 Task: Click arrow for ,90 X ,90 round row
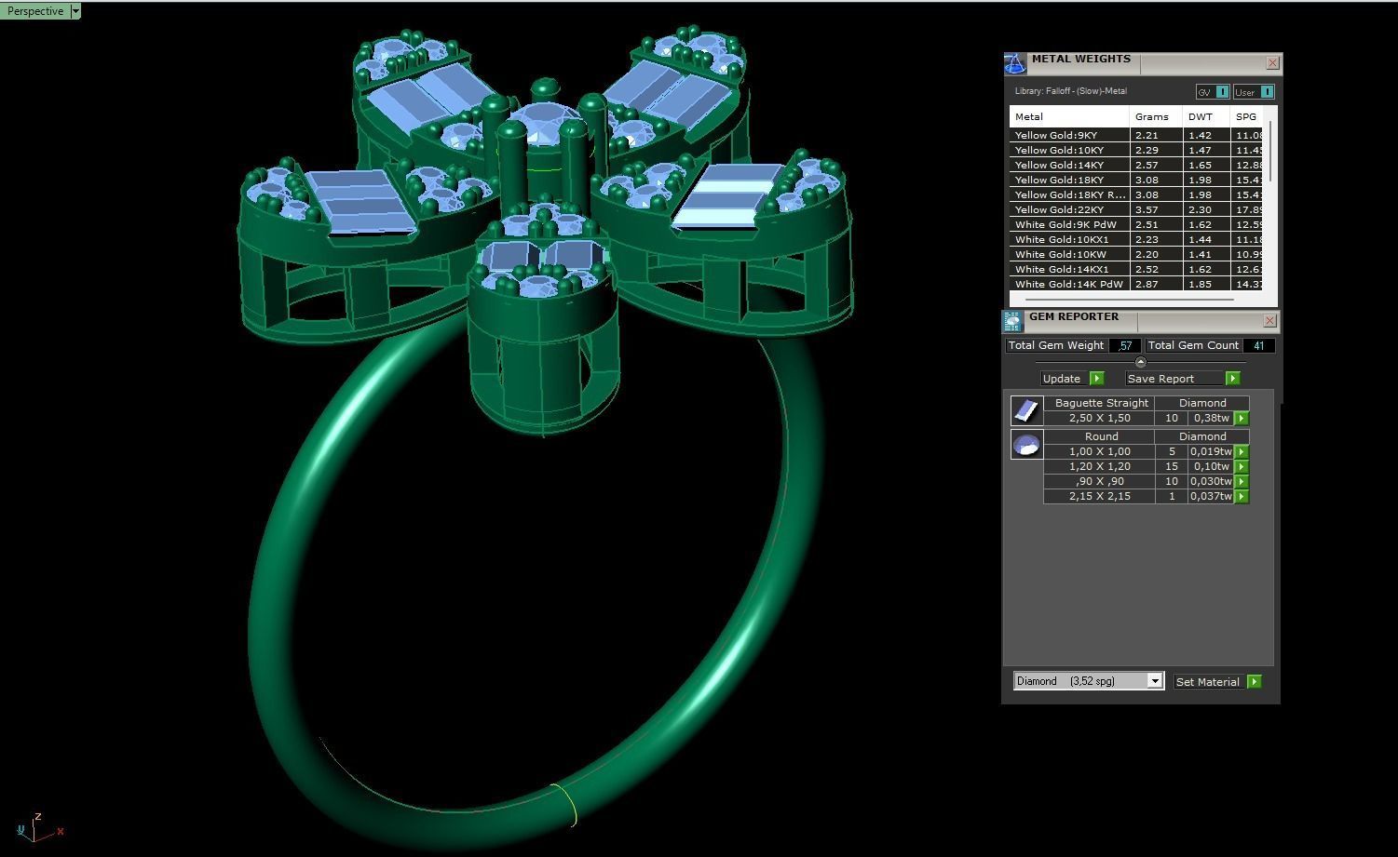[1241, 482]
